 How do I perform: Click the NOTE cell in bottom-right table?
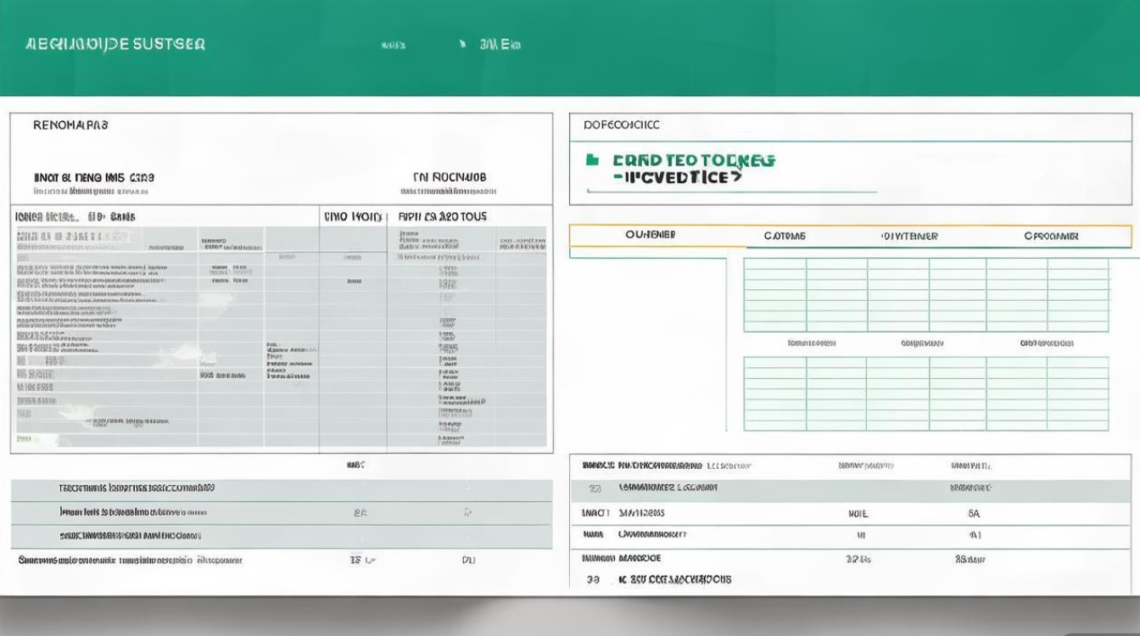tap(858, 513)
